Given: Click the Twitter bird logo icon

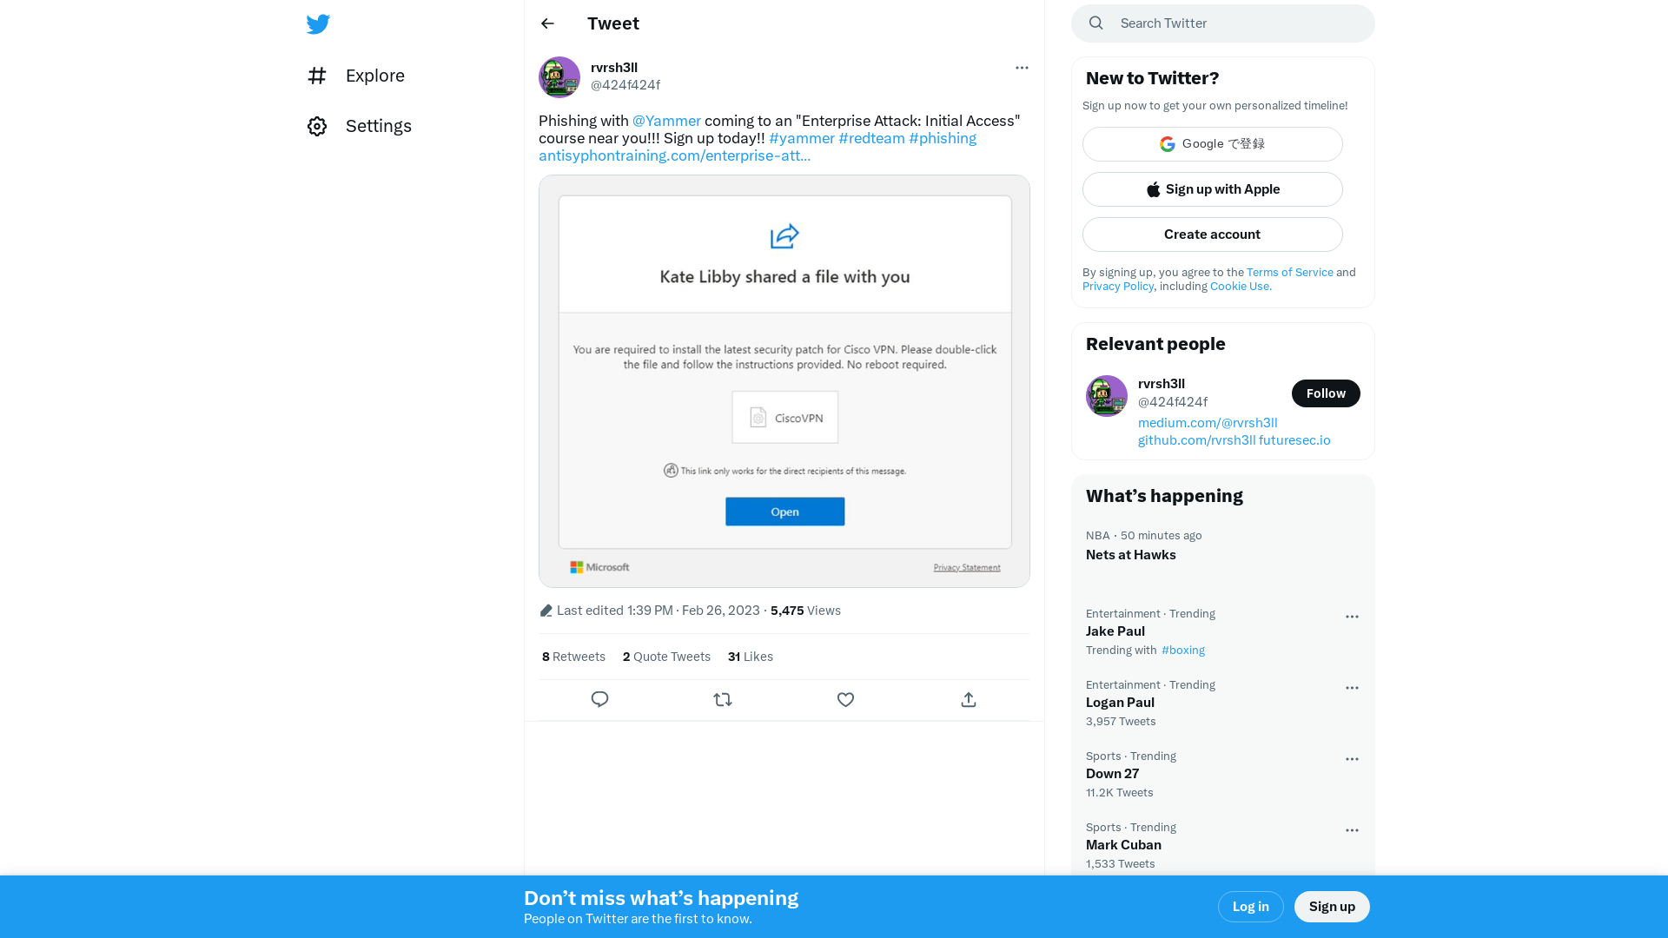Looking at the screenshot, I should tap(317, 23).
